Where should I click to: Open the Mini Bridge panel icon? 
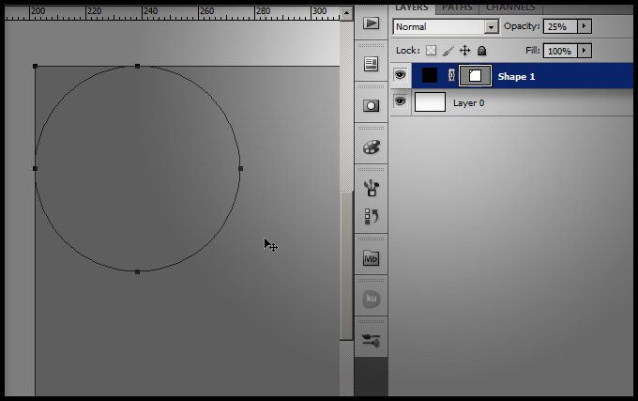372,258
